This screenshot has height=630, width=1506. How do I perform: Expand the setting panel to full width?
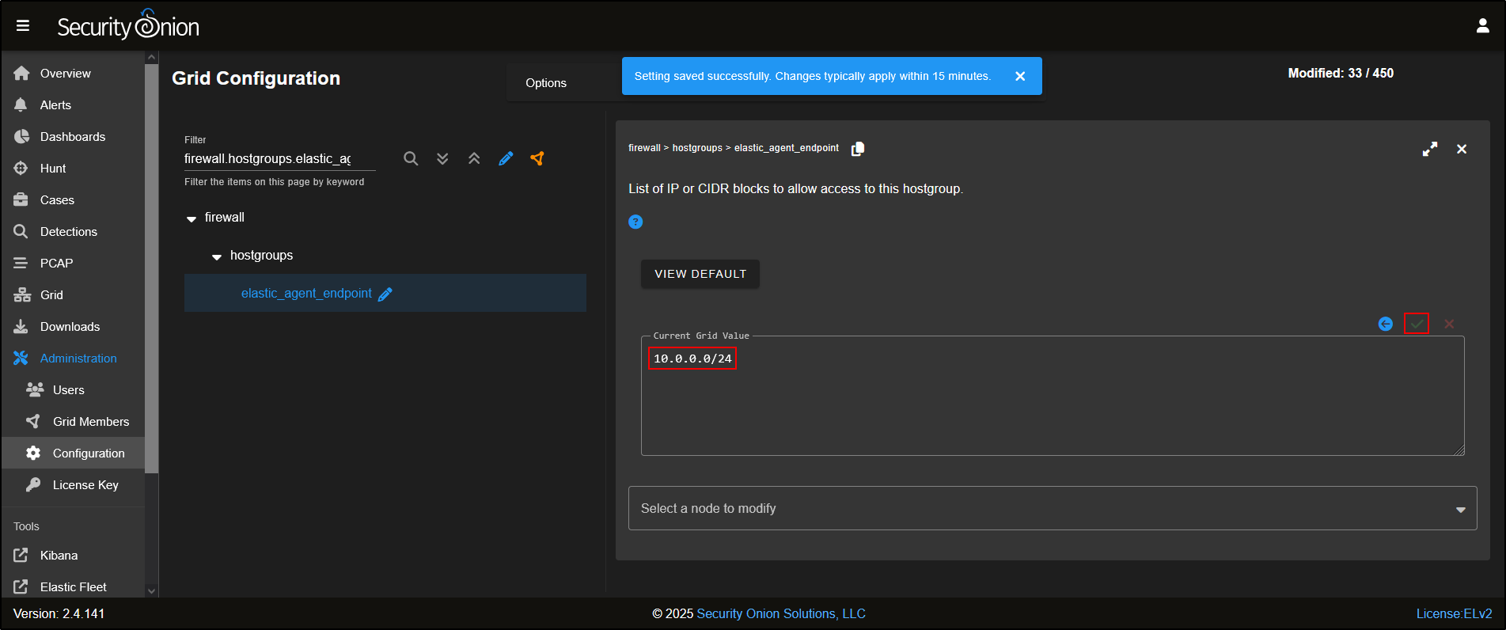(x=1430, y=149)
